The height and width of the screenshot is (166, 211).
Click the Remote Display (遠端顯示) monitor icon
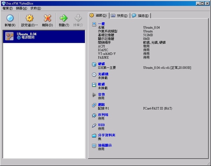coord(94,146)
